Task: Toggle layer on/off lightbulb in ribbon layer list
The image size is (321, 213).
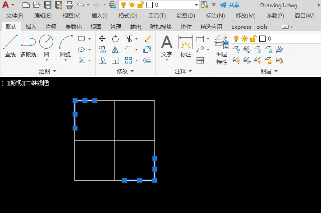Action: tap(236, 38)
